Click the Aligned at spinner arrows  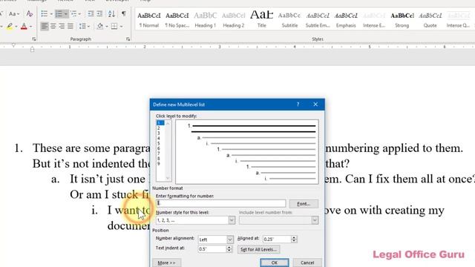(294, 239)
